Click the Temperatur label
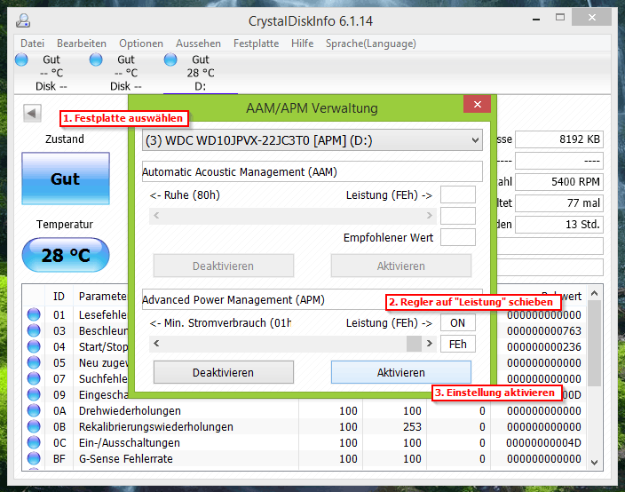The height and width of the screenshot is (492, 625). pos(65,225)
